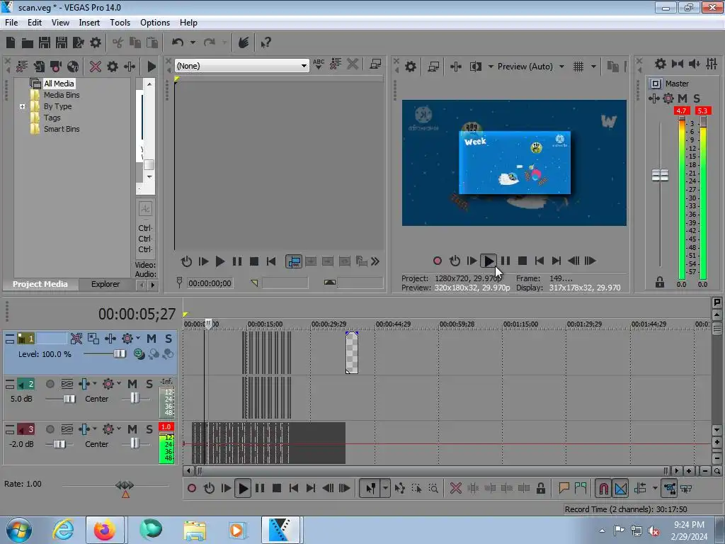The height and width of the screenshot is (544, 725).
Task: Click the checkered event on video track 1
Action: 351,353
